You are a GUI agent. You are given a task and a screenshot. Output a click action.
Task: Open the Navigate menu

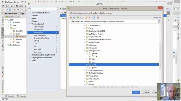[x=20, y=6]
